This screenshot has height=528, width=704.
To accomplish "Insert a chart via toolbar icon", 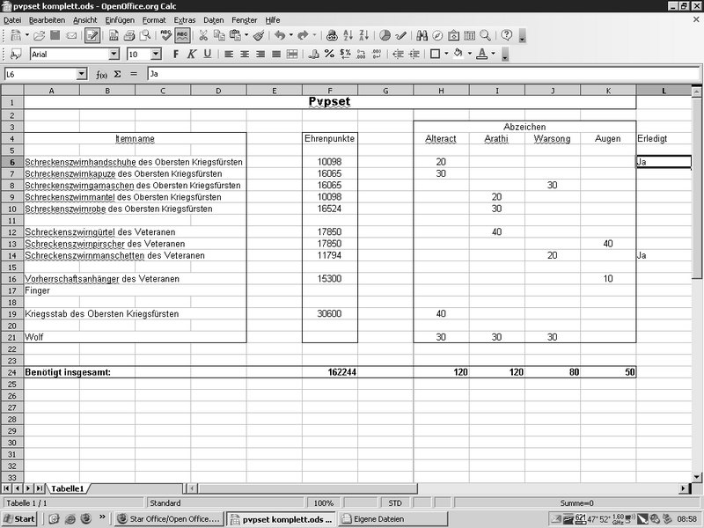I will 385,36.
